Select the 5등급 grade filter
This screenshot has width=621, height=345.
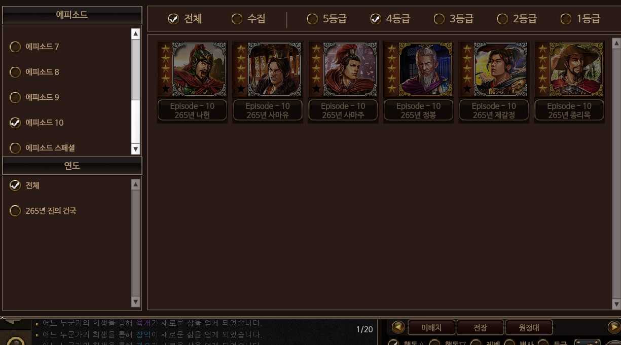pos(327,19)
